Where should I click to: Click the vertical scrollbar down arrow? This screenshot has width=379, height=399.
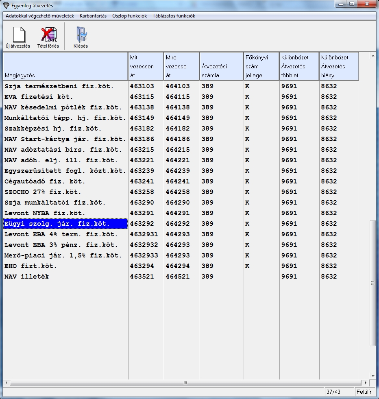[x=372, y=376]
